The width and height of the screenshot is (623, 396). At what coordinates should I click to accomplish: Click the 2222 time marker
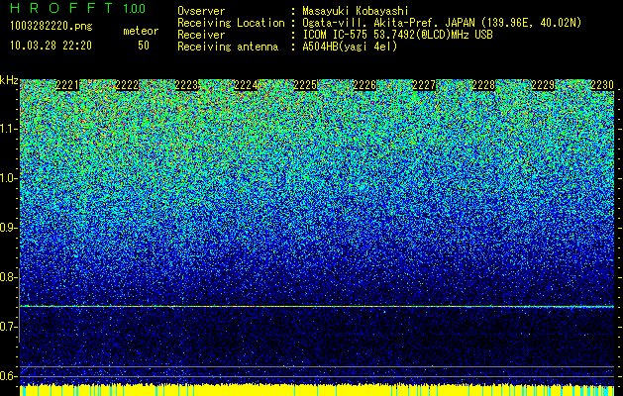127,85
